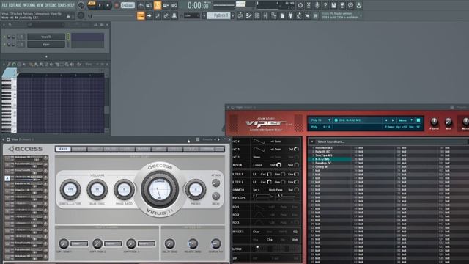Open the Line snap dropdown
This screenshot has width=469, height=264.
[x=191, y=16]
